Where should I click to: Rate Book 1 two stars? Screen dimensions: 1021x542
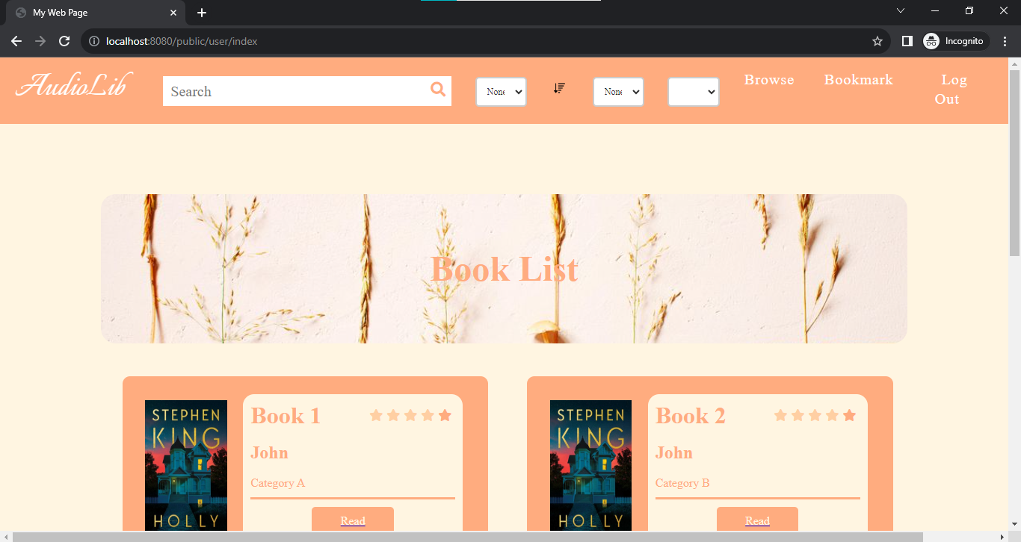point(393,415)
